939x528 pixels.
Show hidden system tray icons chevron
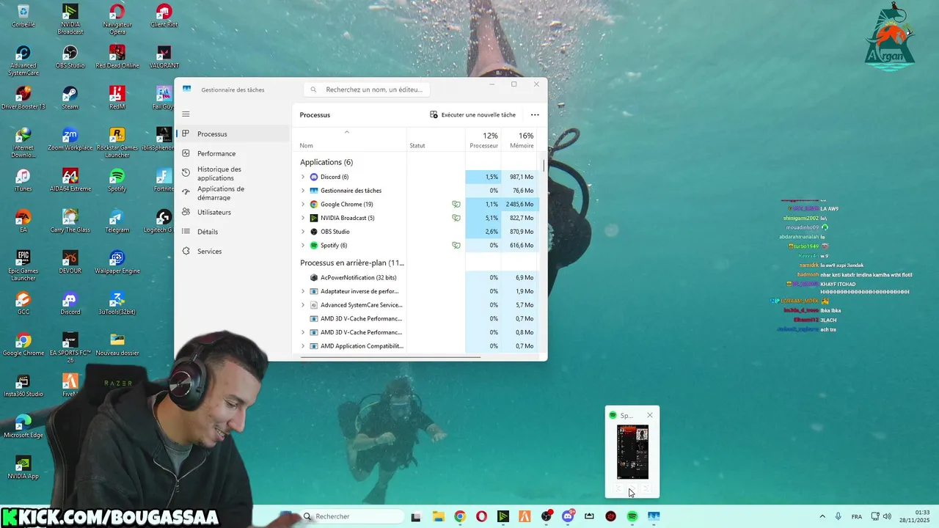(x=822, y=516)
